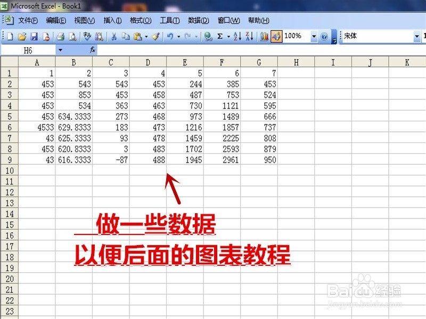Click the Paste icon
426x319 pixels.
tap(138, 36)
